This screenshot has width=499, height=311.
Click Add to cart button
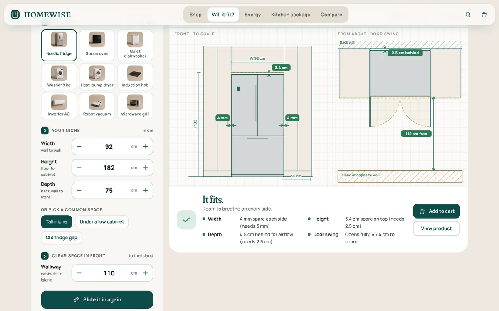pos(437,211)
